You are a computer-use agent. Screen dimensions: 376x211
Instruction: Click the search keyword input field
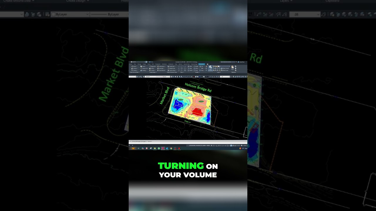click(228, 62)
